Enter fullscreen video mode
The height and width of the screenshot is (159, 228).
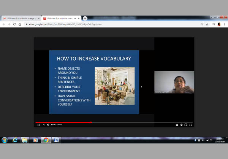191,125
